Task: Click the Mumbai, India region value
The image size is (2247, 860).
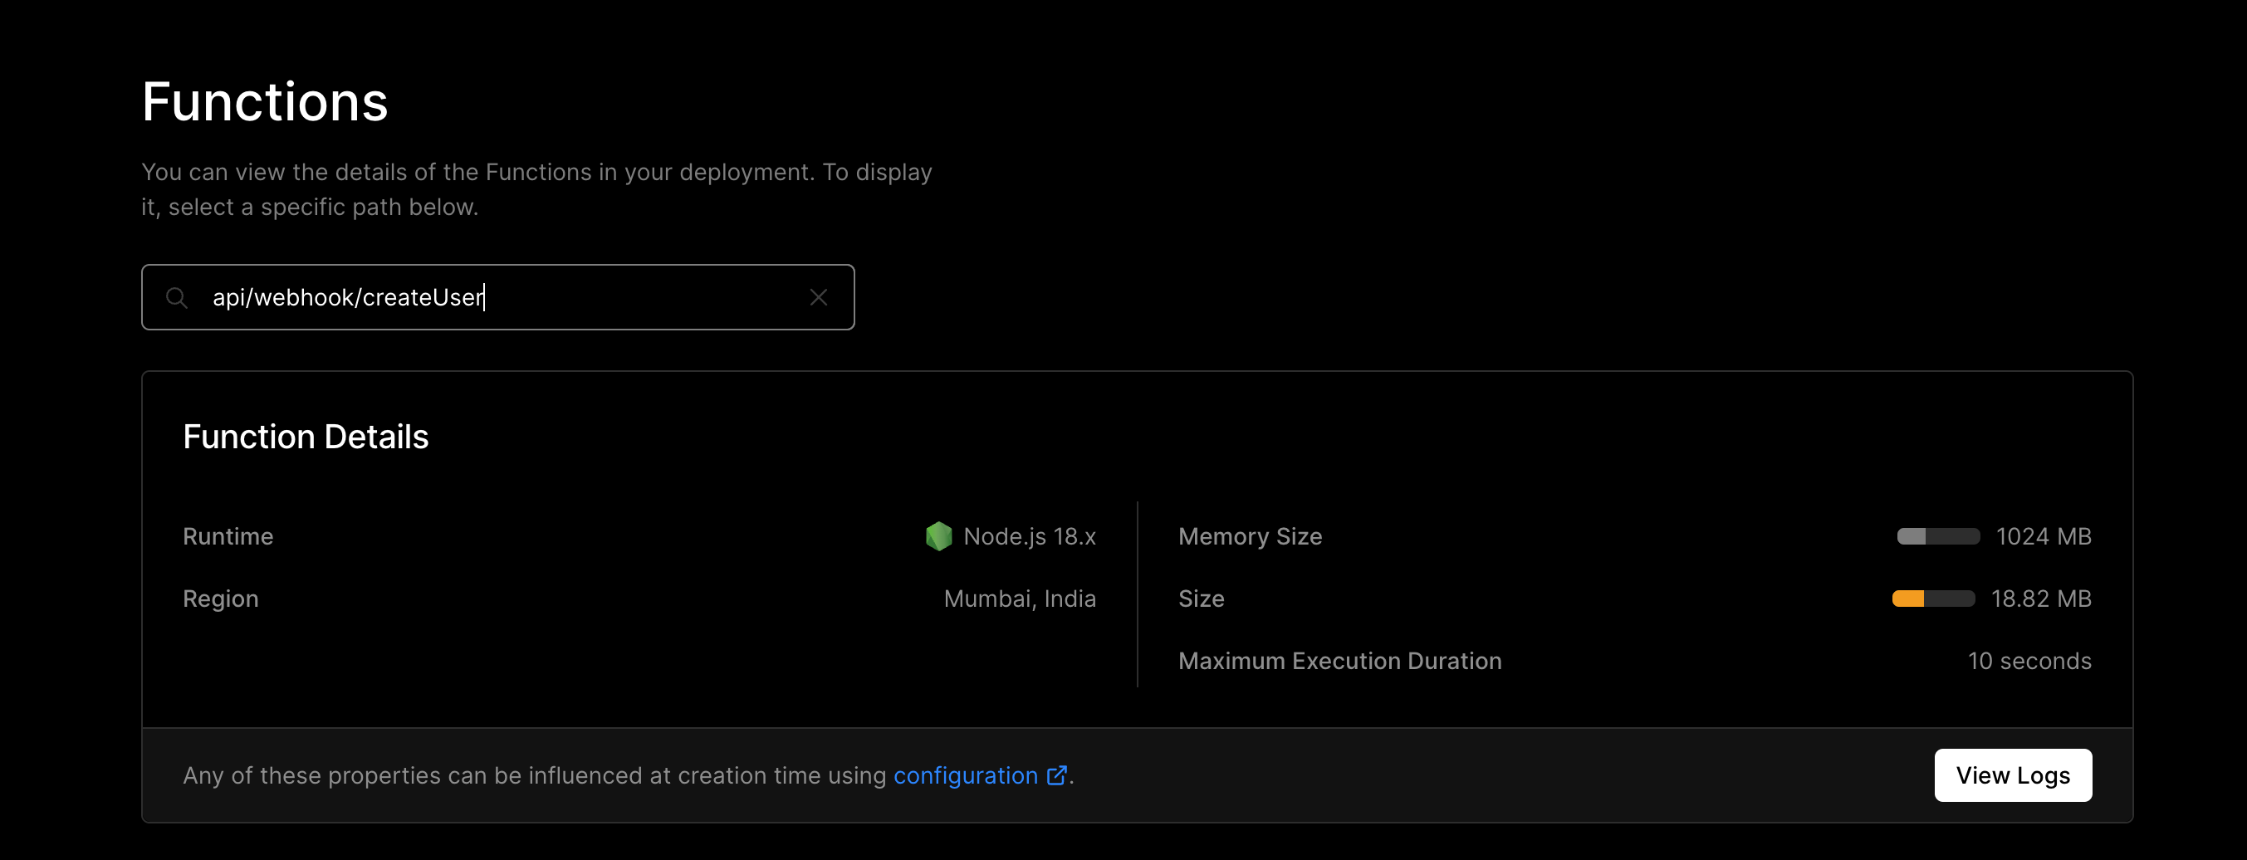Action: (1020, 599)
